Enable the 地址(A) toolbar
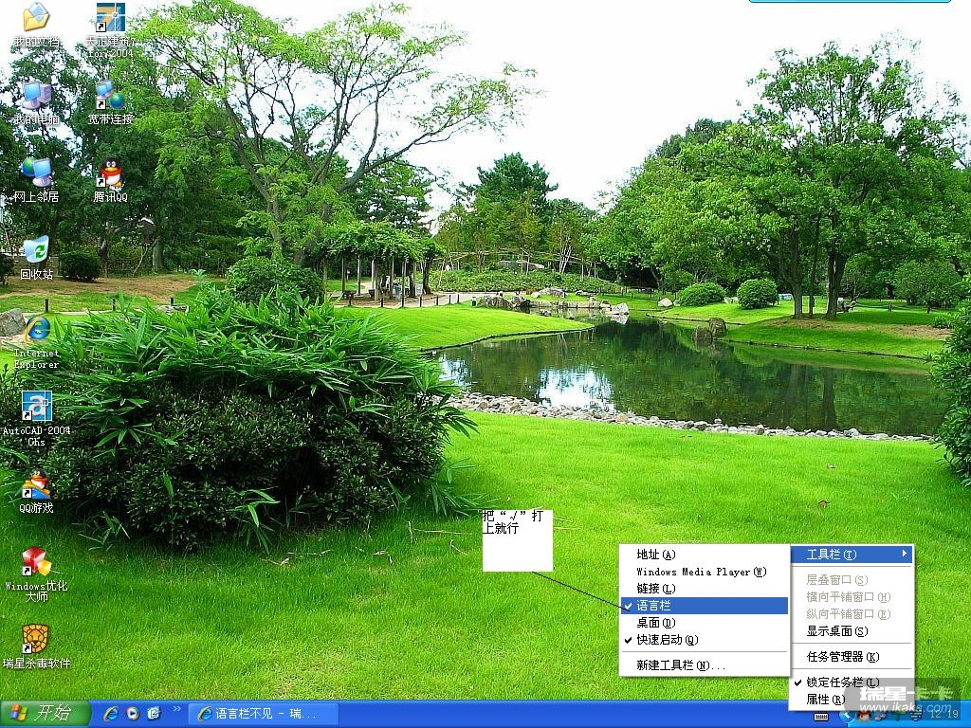Screen dimensions: 971x728 [705, 555]
